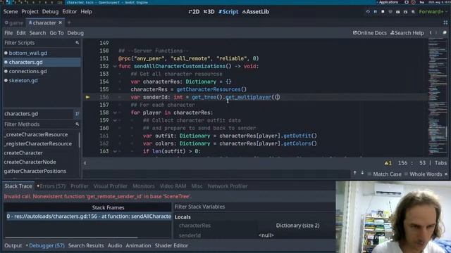This screenshot has width=451, height=253.
Task: Go to previous edited script arrow
Action: click(431, 33)
